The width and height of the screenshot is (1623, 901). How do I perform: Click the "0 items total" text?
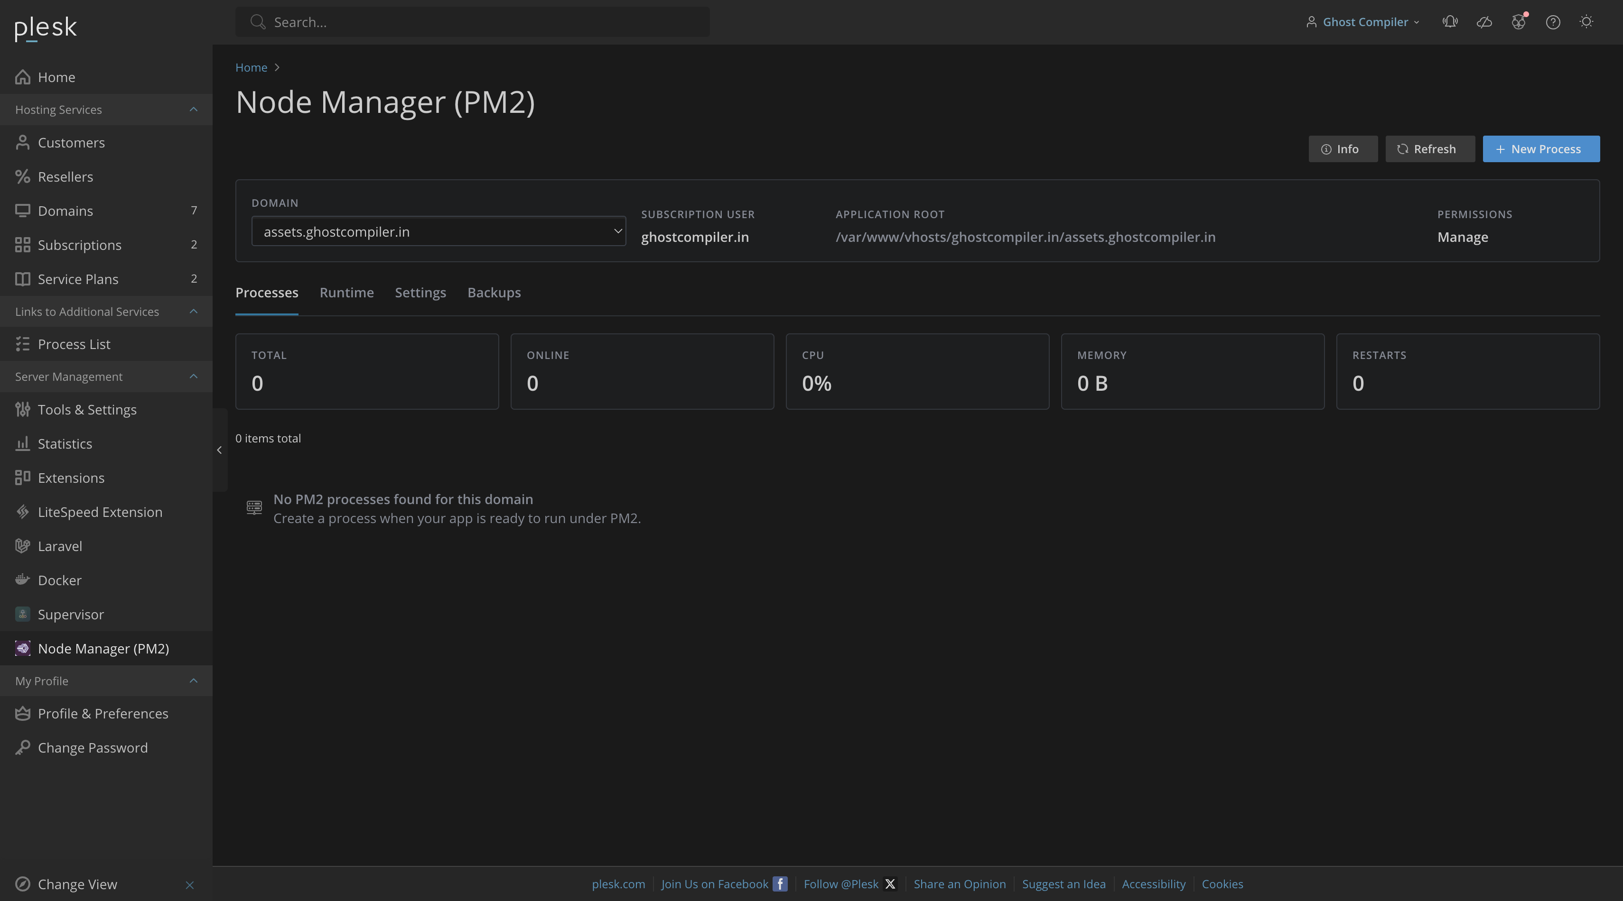[268, 438]
